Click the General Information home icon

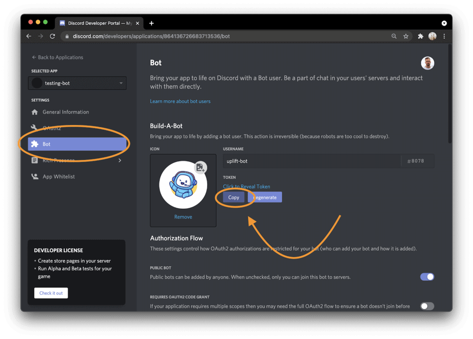point(35,112)
